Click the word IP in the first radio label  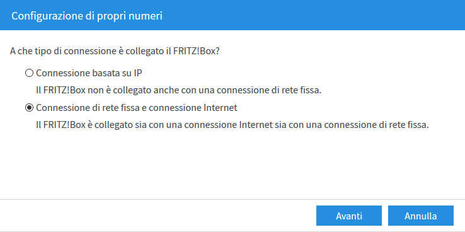(138, 73)
